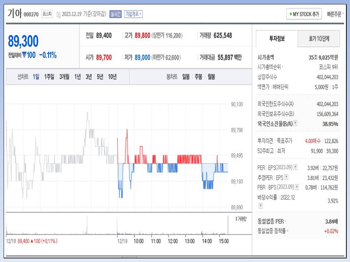This screenshot has width=350, height=262.
Task: Click the current price 89,300
Action: point(23,41)
